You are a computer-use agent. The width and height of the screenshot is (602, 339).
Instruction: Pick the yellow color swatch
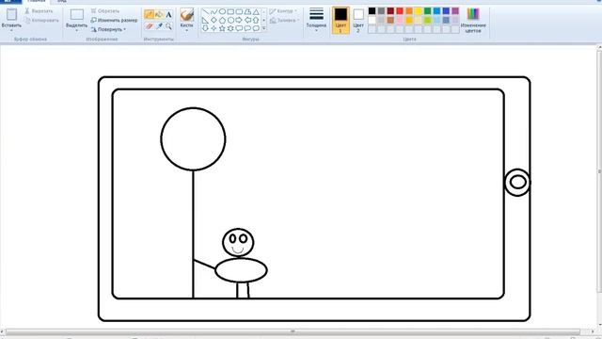pos(418,10)
